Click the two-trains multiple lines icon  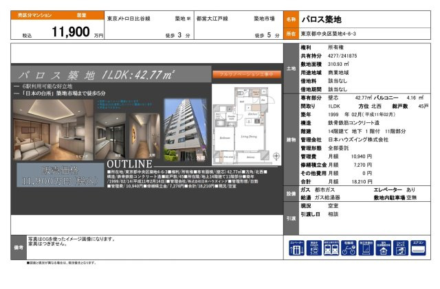[331, 248]
